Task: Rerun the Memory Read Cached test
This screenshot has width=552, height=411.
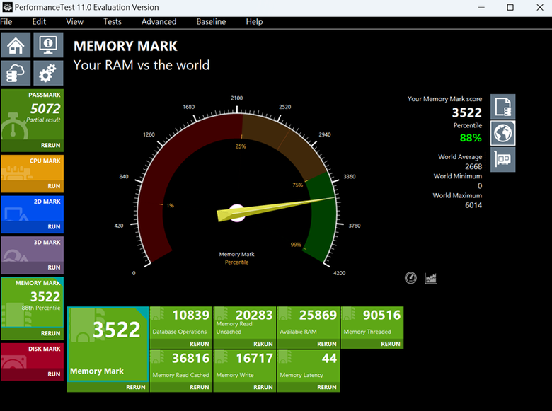Action: click(200, 387)
